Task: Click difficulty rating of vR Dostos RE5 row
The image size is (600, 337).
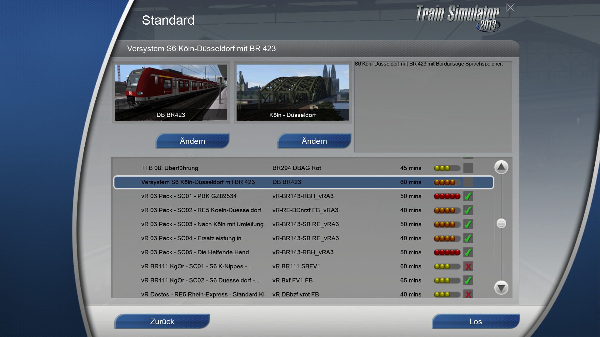Action: pos(447,295)
